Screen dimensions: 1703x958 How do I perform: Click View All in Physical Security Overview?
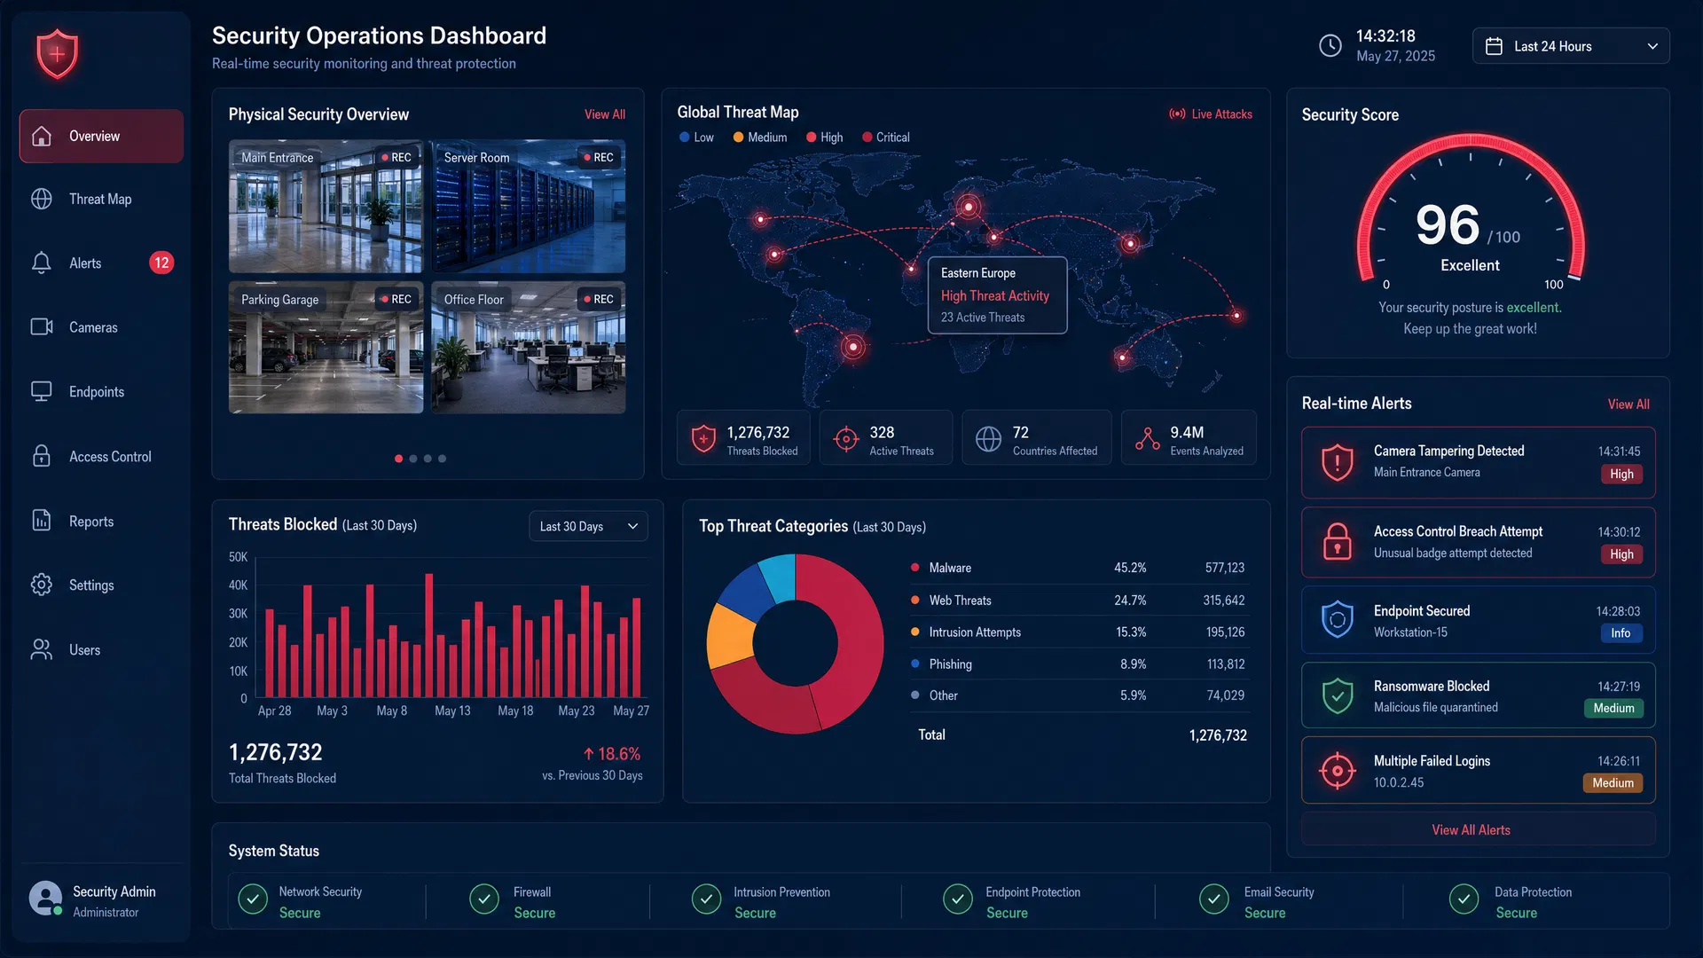pyautogui.click(x=605, y=114)
